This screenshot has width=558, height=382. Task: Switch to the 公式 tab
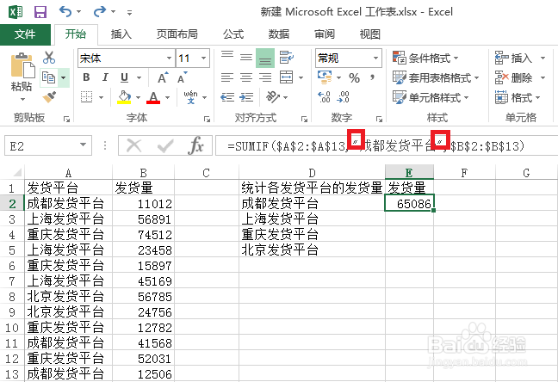233,34
